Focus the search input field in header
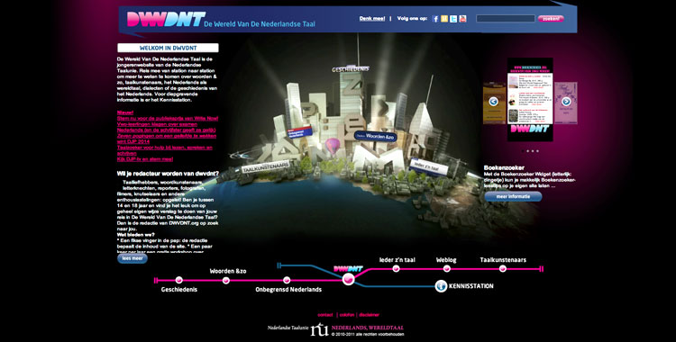The height and width of the screenshot is (342, 676). tap(506, 19)
